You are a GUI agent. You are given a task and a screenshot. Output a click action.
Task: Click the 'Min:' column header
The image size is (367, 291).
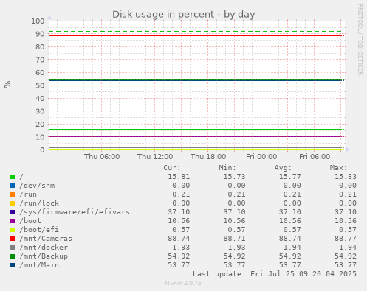[227, 168]
